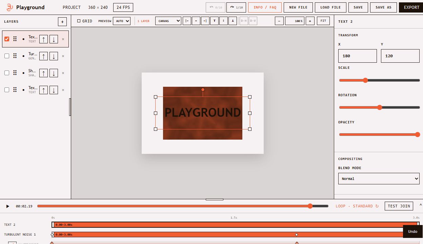The height and width of the screenshot is (244, 423).
Task: Check the Sh... layer checkbox
Action: click(x=7, y=73)
